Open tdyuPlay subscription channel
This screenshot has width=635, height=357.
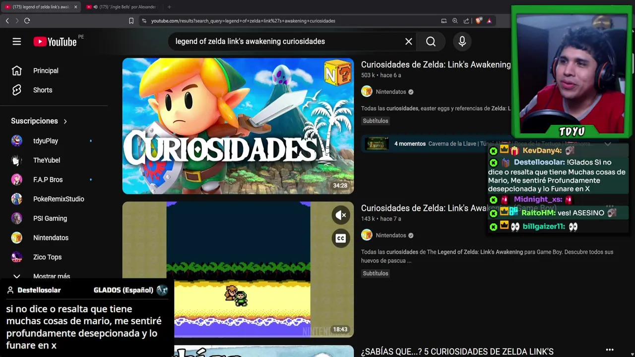coord(46,141)
